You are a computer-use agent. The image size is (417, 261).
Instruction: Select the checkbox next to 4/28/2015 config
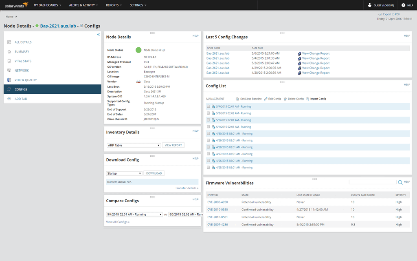coord(208,146)
